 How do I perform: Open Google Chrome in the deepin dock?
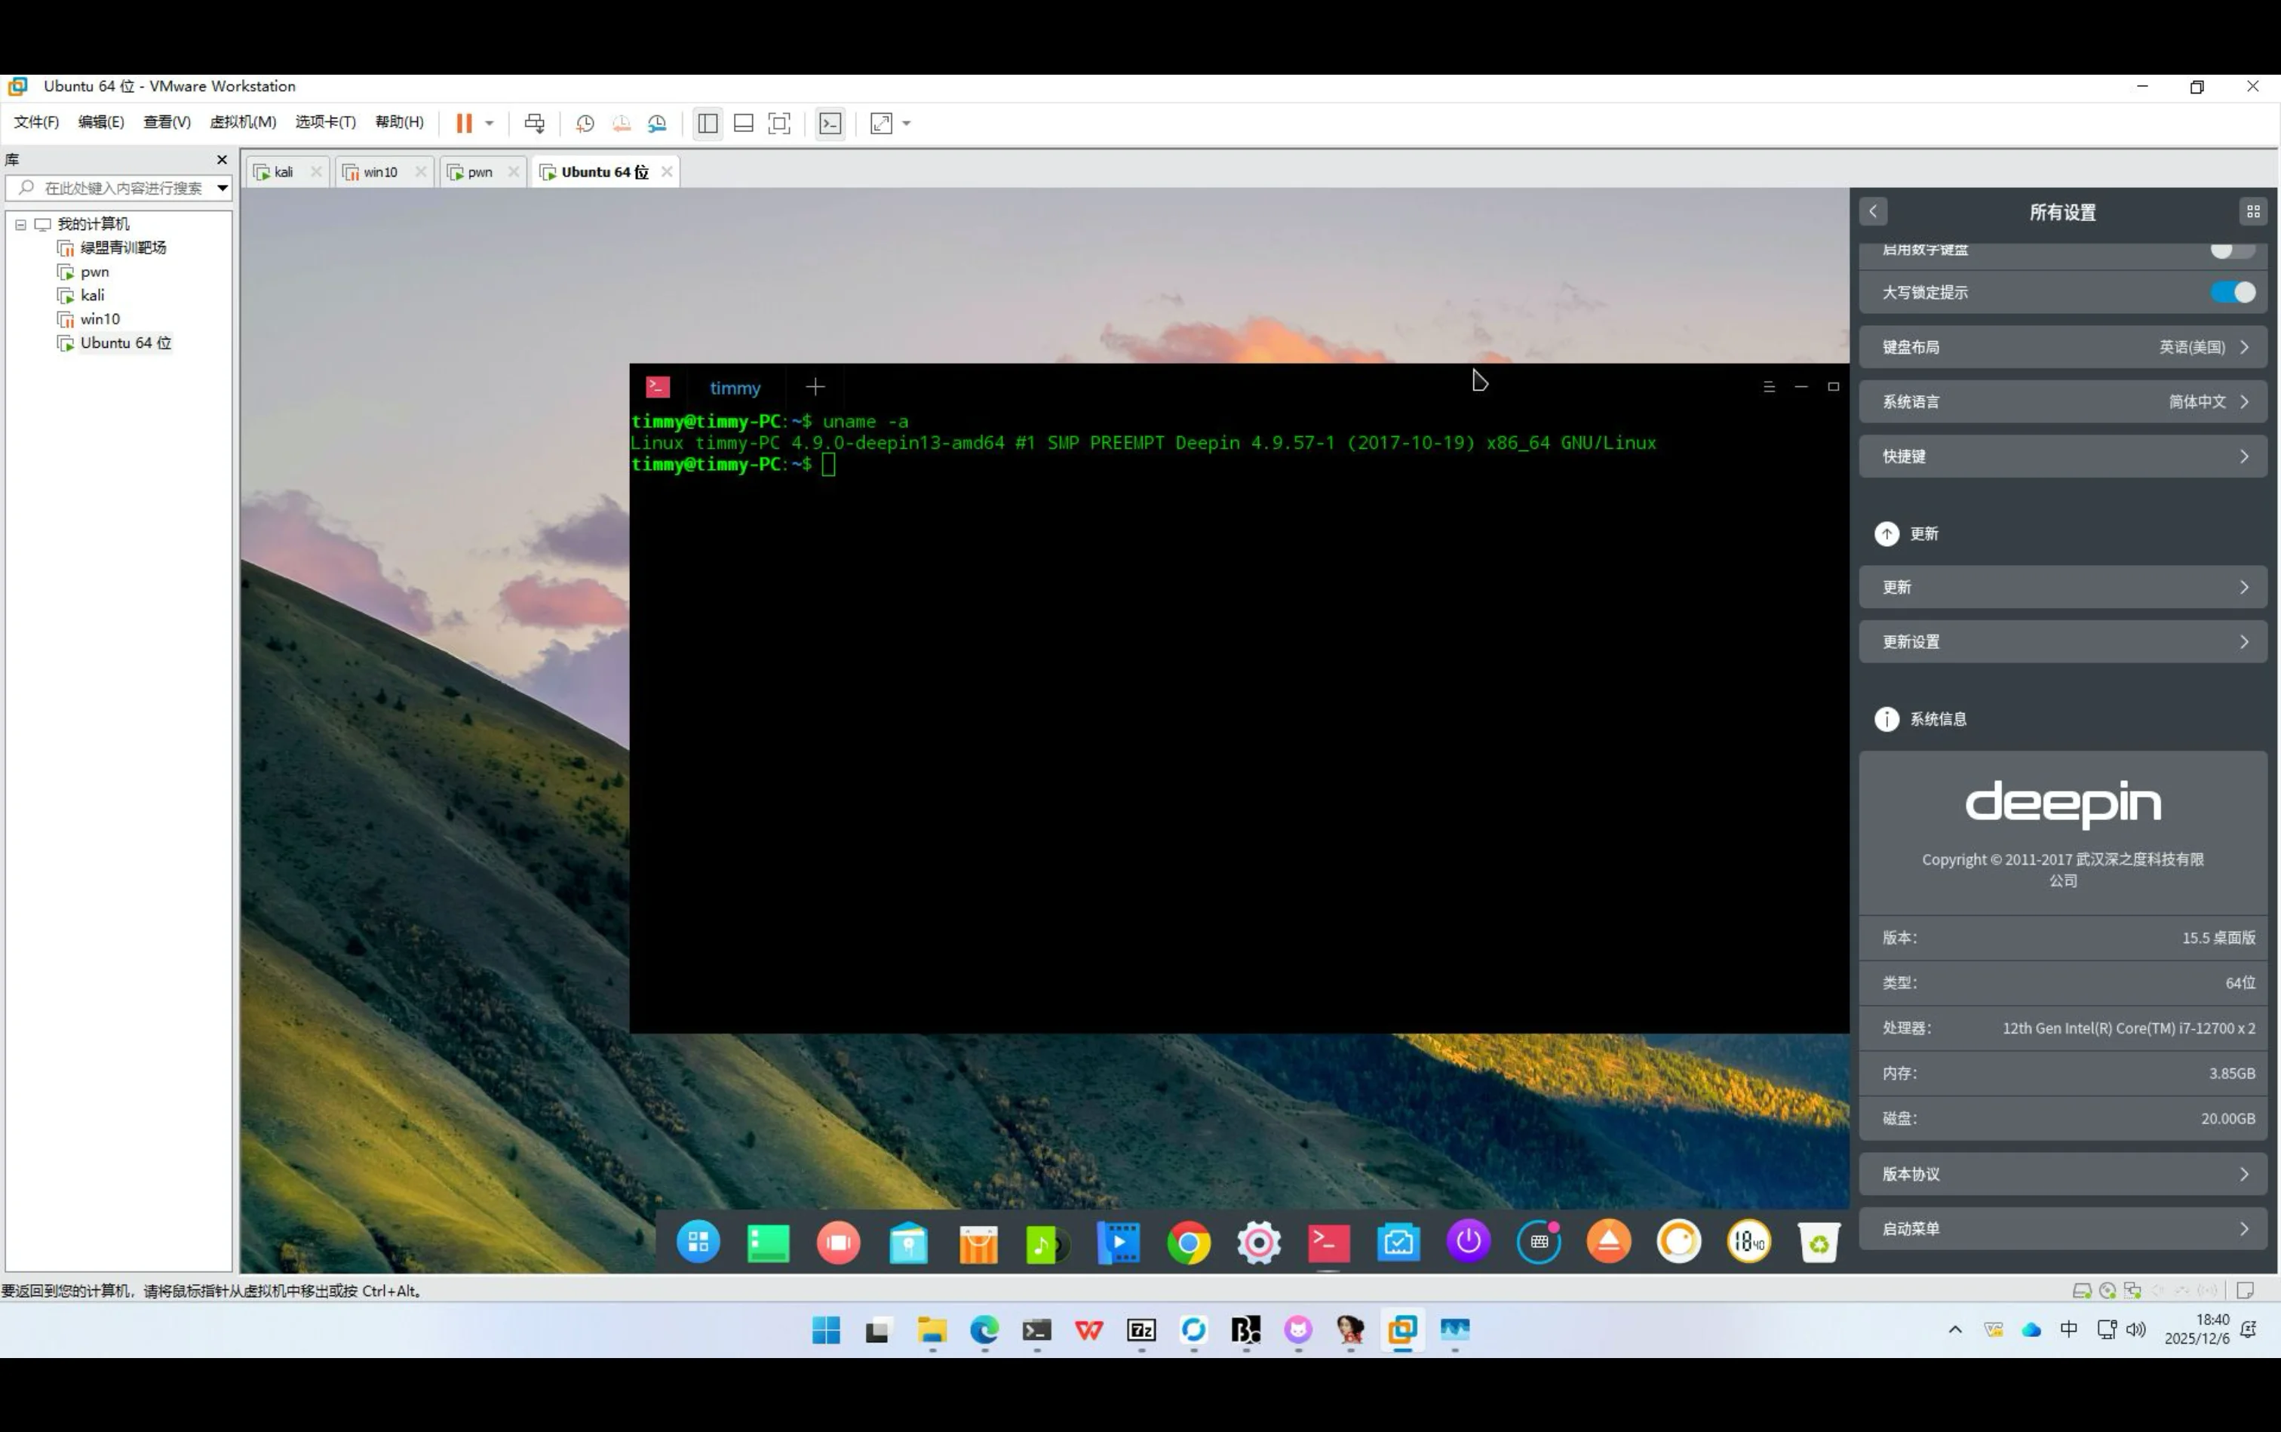click(x=1188, y=1243)
